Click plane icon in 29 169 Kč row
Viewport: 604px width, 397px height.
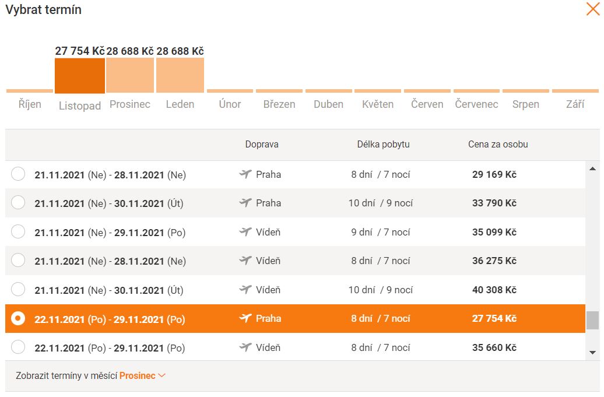tap(245, 174)
